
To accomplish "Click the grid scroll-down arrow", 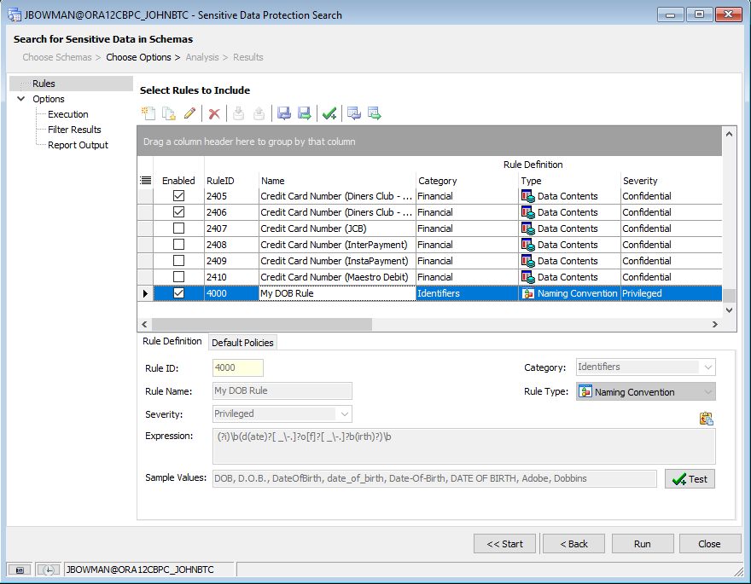I will point(729,310).
